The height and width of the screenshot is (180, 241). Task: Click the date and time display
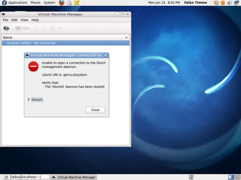pyautogui.click(x=164, y=3)
